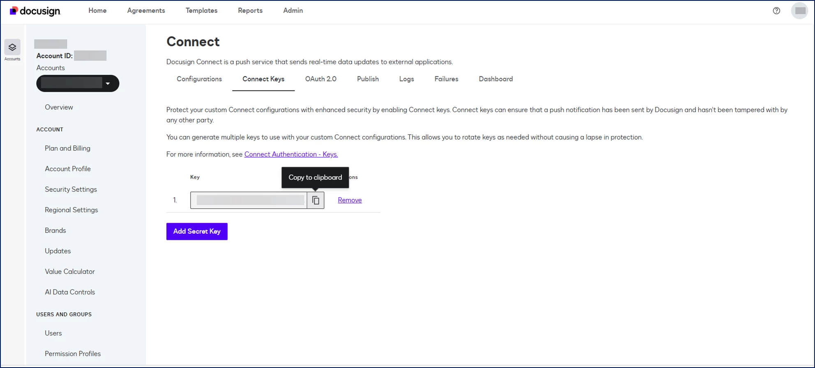Image resolution: width=815 pixels, height=368 pixels.
Task: Copy the secret key to clipboard
Action: tap(315, 200)
